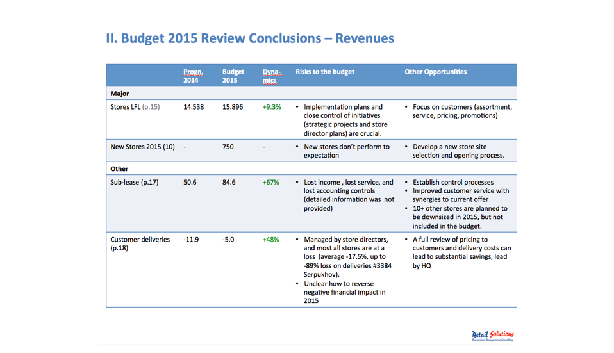The width and height of the screenshot is (614, 353).
Task: Click the 'Sub-lease (p.17)' row label
Action: coord(135,182)
